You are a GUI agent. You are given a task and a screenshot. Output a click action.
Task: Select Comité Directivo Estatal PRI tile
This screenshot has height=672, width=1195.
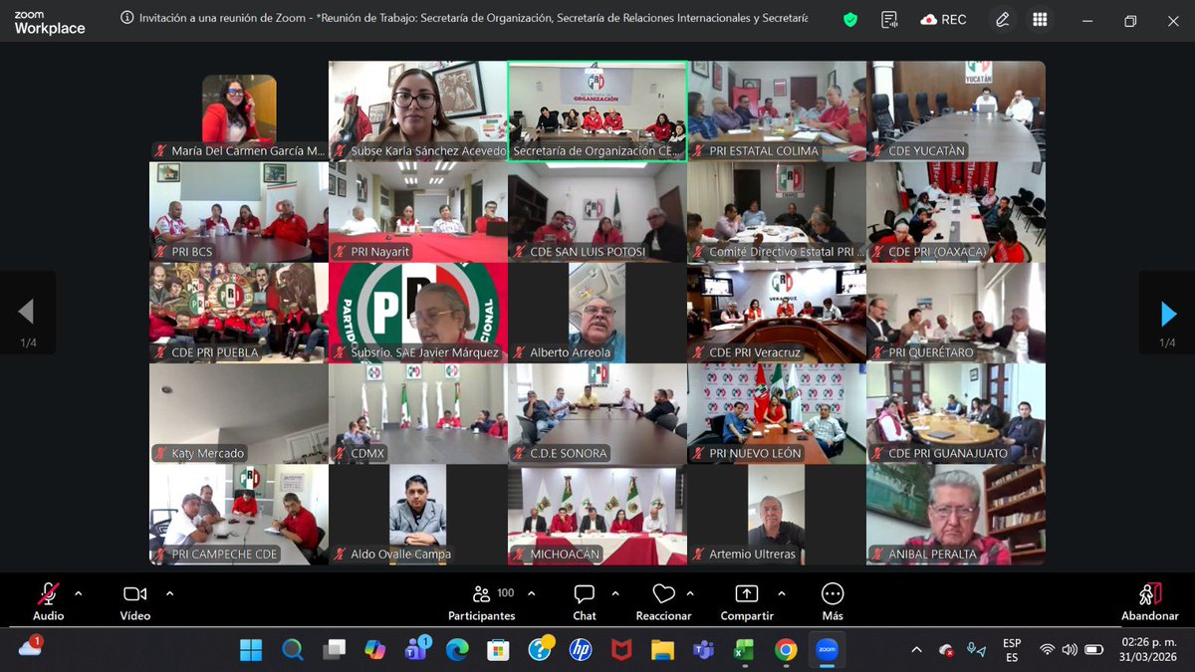(x=777, y=212)
